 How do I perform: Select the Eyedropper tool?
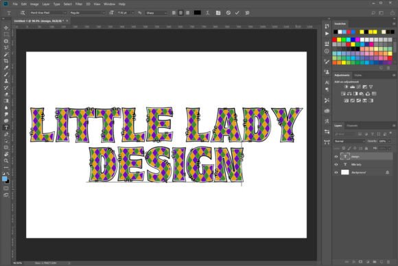coord(6,67)
